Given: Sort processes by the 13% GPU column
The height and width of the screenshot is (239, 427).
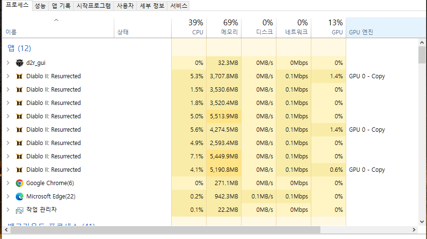Looking at the screenshot, I should (328, 28).
